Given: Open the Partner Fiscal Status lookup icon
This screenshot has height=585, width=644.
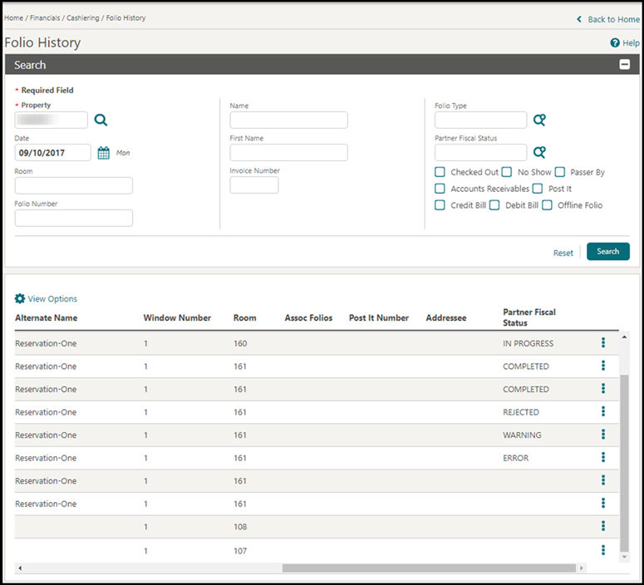Looking at the screenshot, I should point(539,152).
